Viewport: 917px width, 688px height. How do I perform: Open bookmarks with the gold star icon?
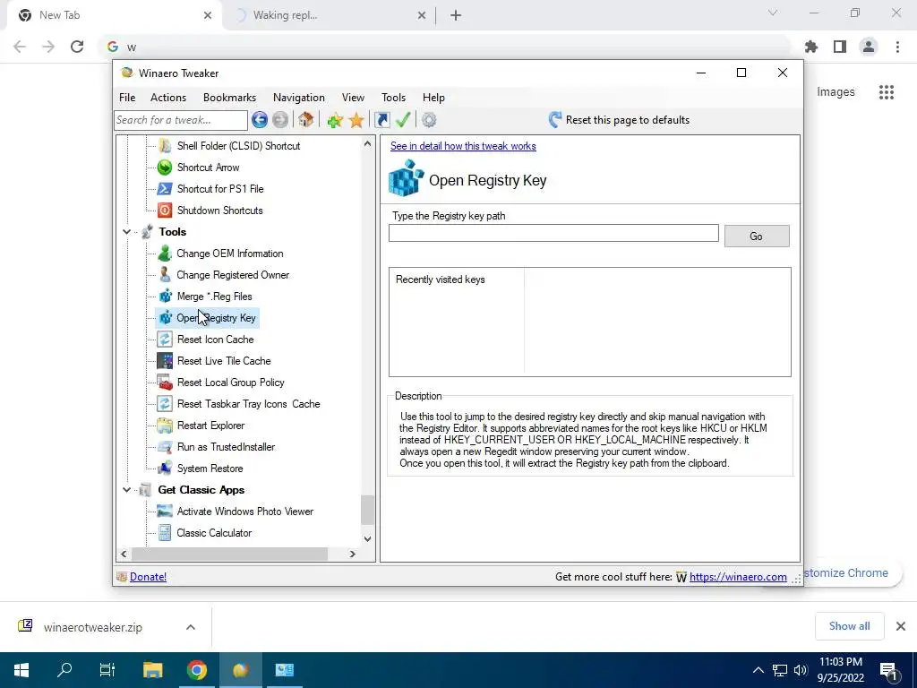pos(356,121)
